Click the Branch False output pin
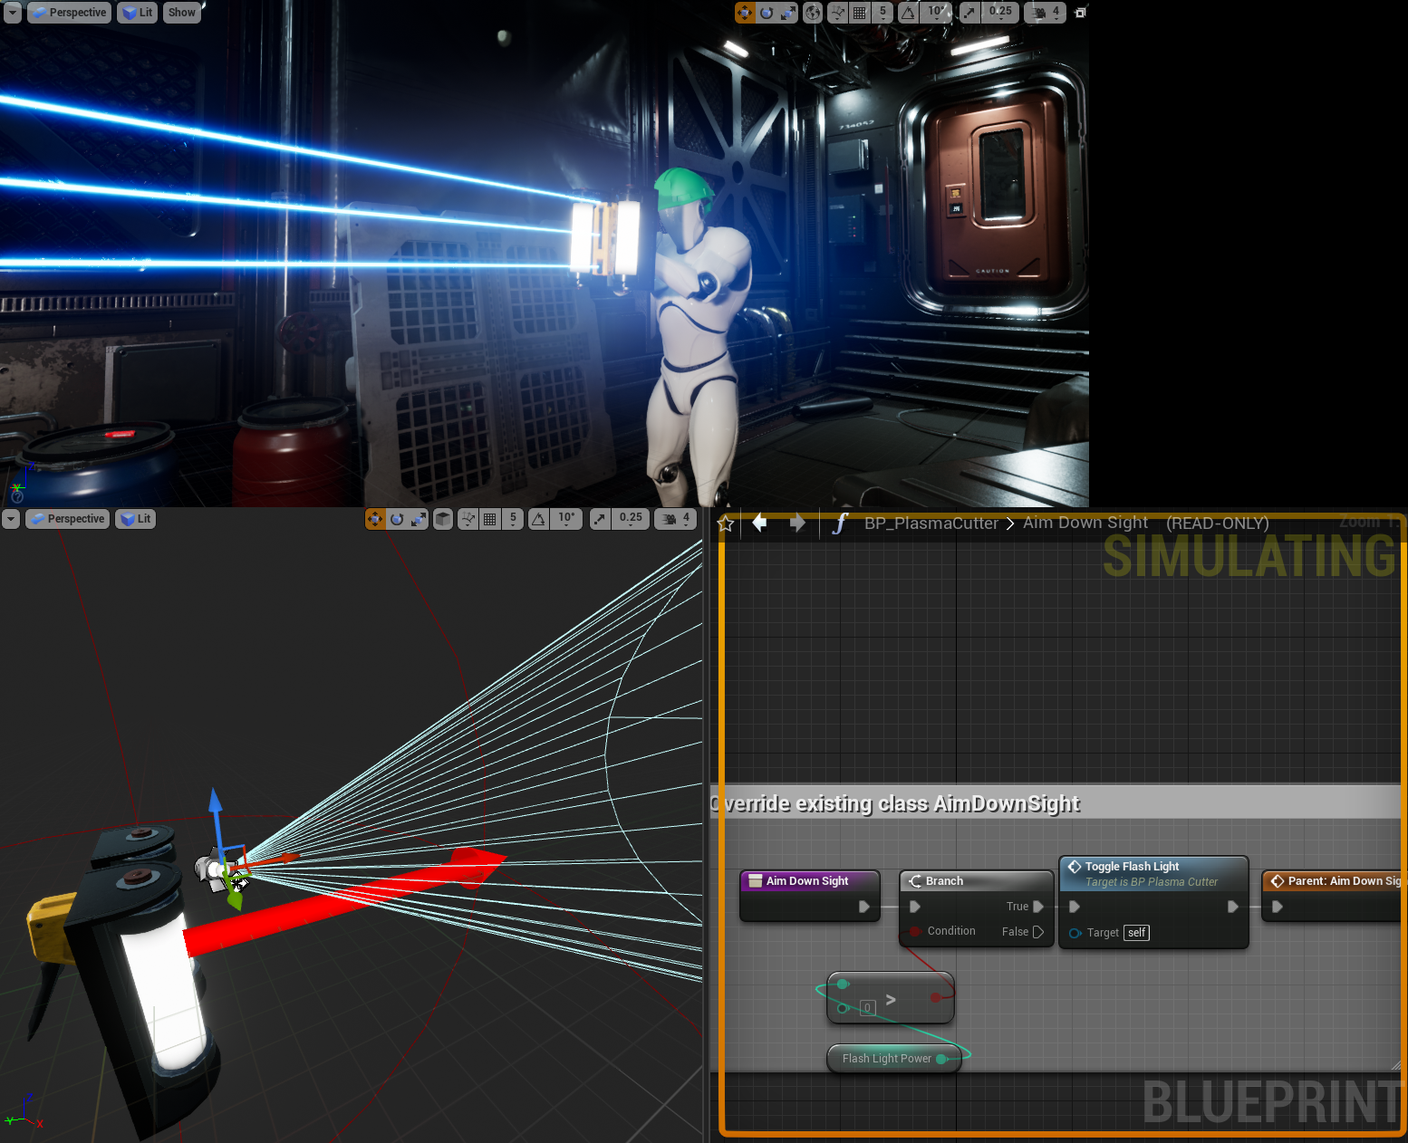The height and width of the screenshot is (1143, 1408). [x=1038, y=932]
